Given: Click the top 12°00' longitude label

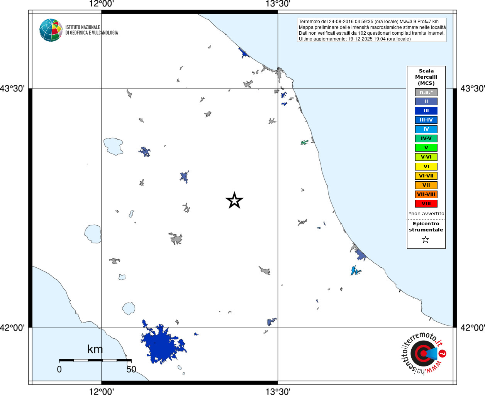Looking at the screenshot, I should (x=102, y=4).
